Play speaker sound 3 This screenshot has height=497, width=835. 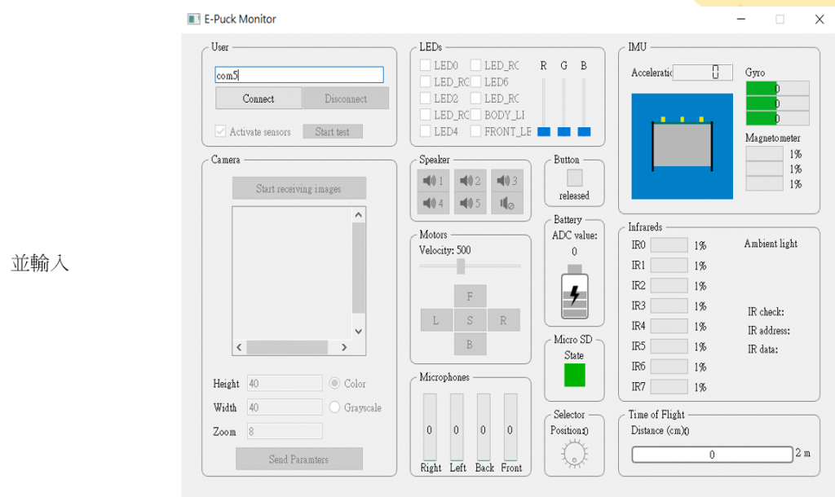click(507, 181)
